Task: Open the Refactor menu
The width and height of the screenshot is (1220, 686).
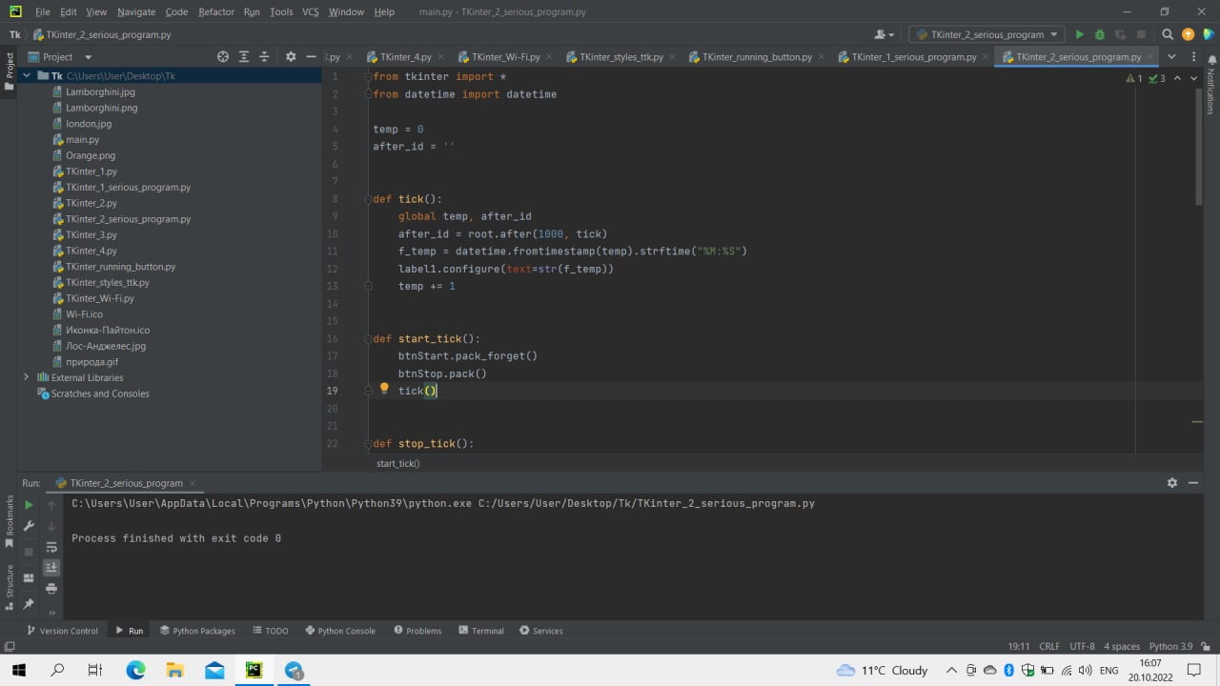Action: point(215,11)
